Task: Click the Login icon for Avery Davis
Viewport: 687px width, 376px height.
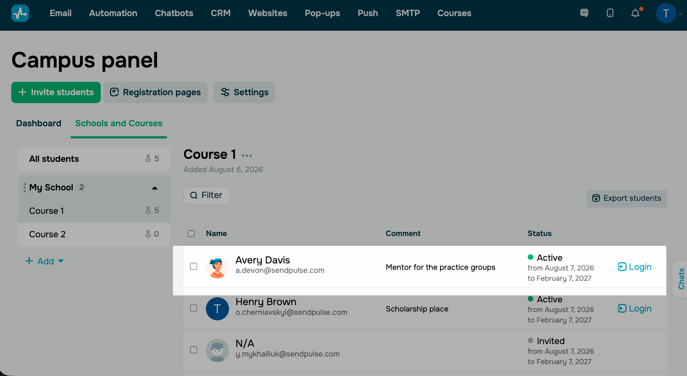Action: [622, 267]
